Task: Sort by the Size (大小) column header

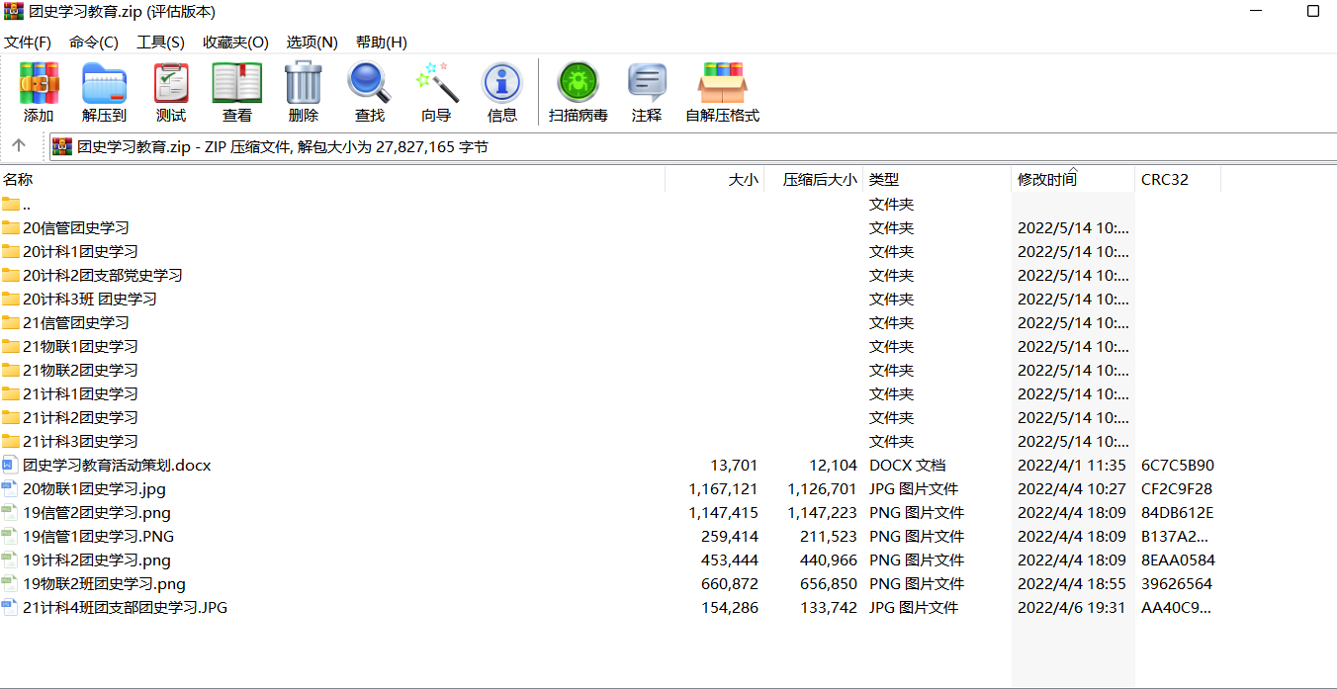Action: coord(743,180)
